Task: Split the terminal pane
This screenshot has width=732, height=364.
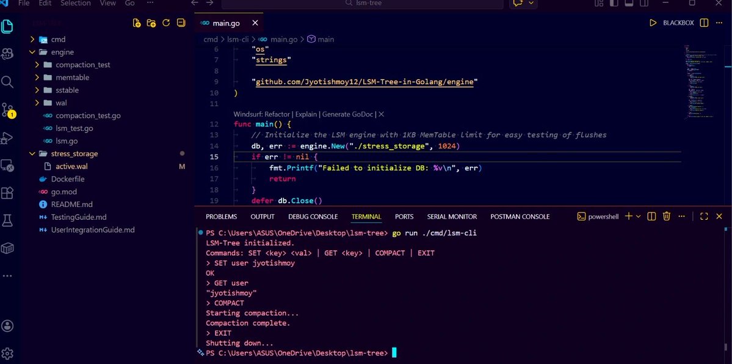Action: [x=652, y=216]
